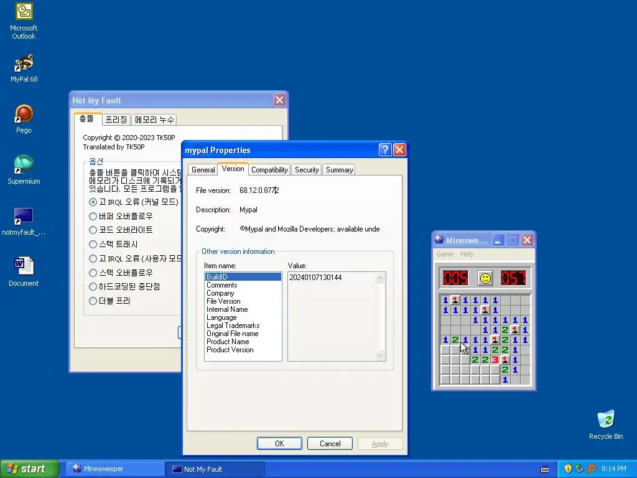Select the MyPal 68 desktop shortcut
Image resolution: width=637 pixels, height=478 pixels.
coord(24,68)
